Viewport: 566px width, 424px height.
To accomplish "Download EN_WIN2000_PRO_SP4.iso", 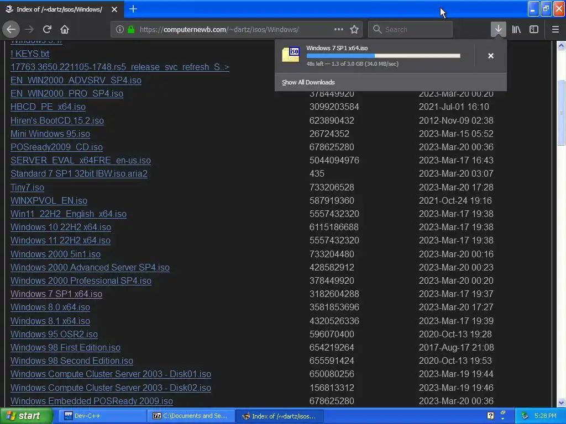I will 67,94.
